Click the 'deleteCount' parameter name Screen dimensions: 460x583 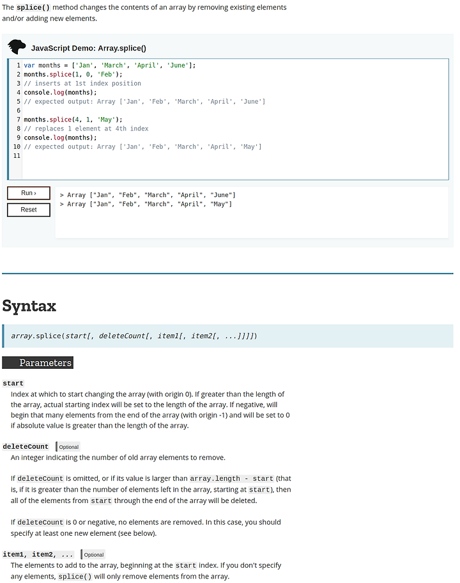pos(26,447)
